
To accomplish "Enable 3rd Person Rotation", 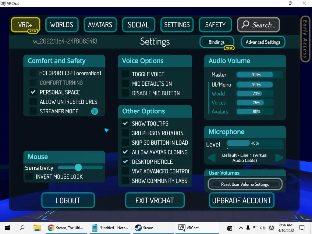I will [x=125, y=133].
